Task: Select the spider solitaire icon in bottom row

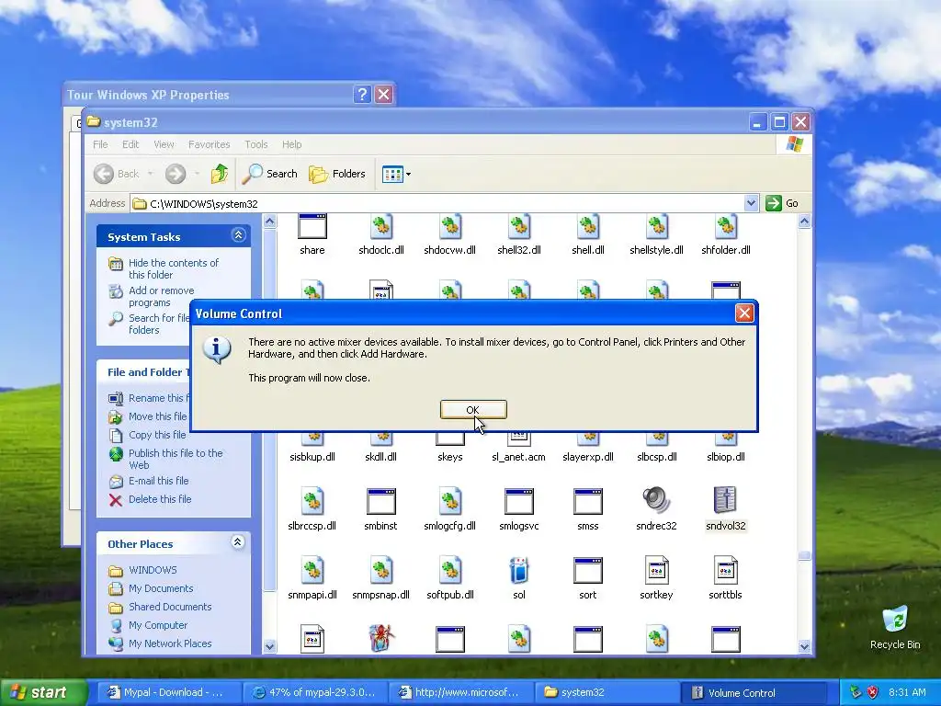Action: pos(381,638)
